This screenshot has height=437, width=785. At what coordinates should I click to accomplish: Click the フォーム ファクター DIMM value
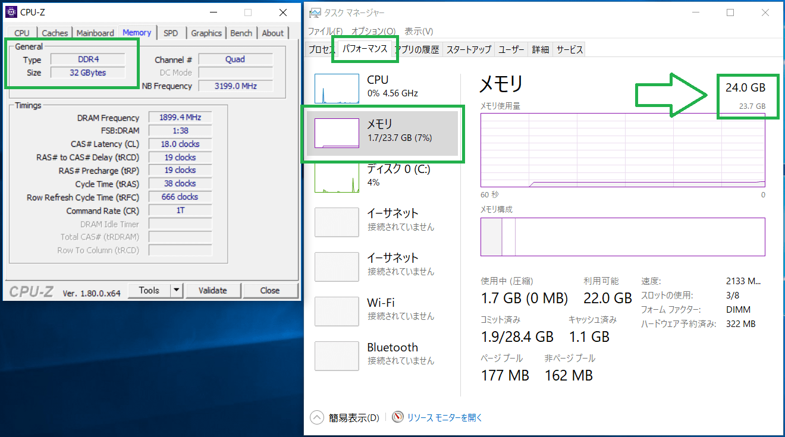(x=739, y=310)
